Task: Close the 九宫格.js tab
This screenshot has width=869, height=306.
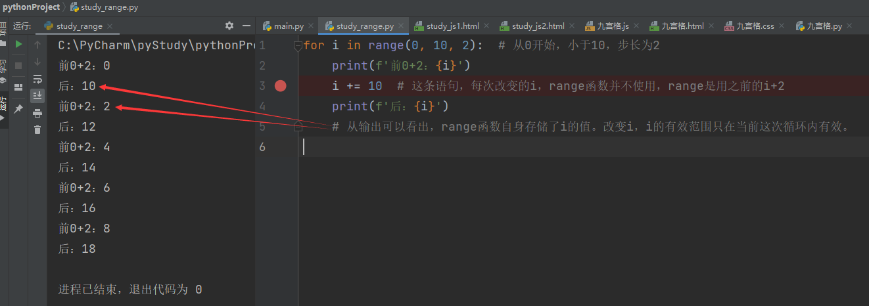Action: tap(637, 26)
